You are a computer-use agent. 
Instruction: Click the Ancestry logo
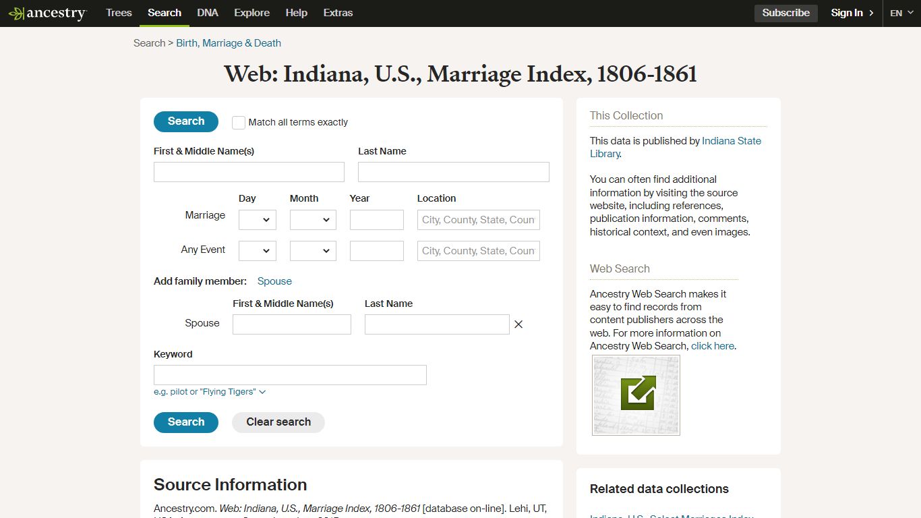[x=47, y=13]
